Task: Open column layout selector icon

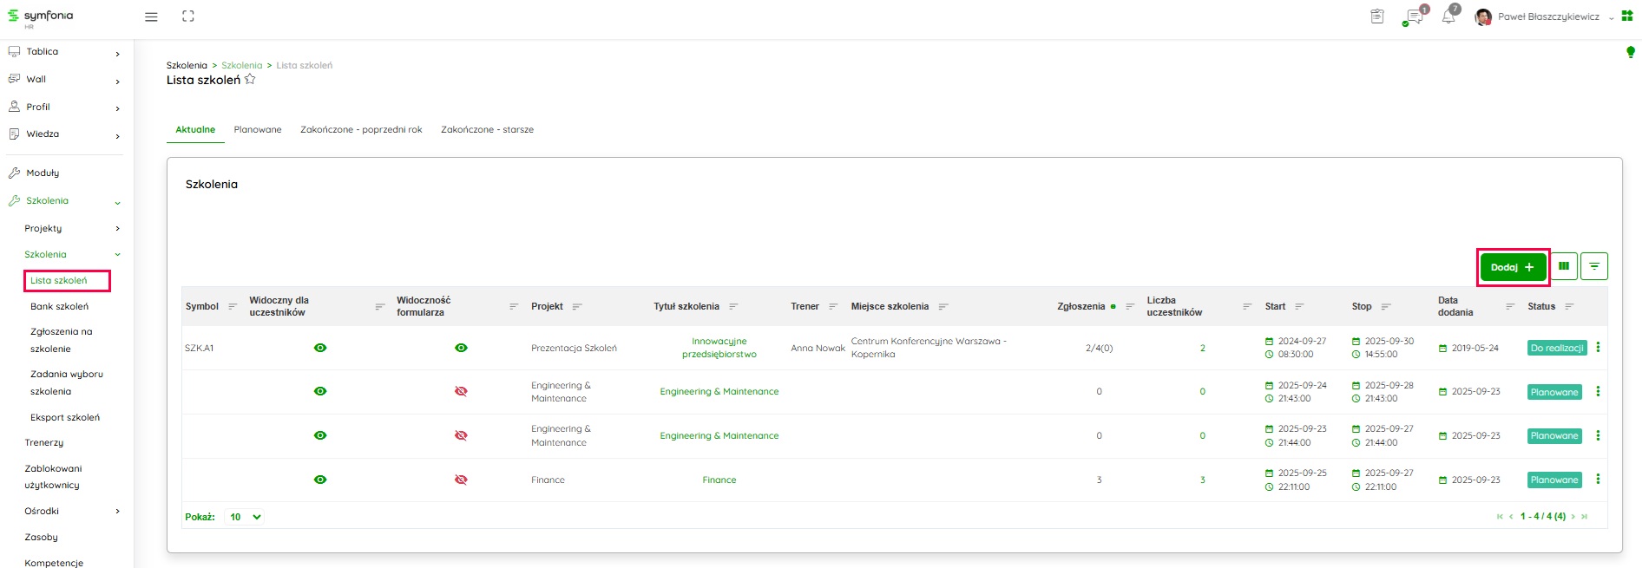Action: click(1564, 266)
